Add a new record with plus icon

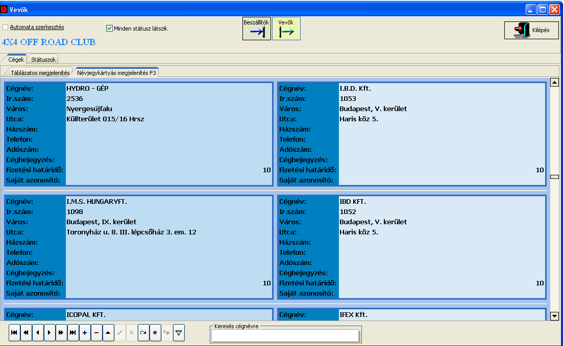(85, 333)
